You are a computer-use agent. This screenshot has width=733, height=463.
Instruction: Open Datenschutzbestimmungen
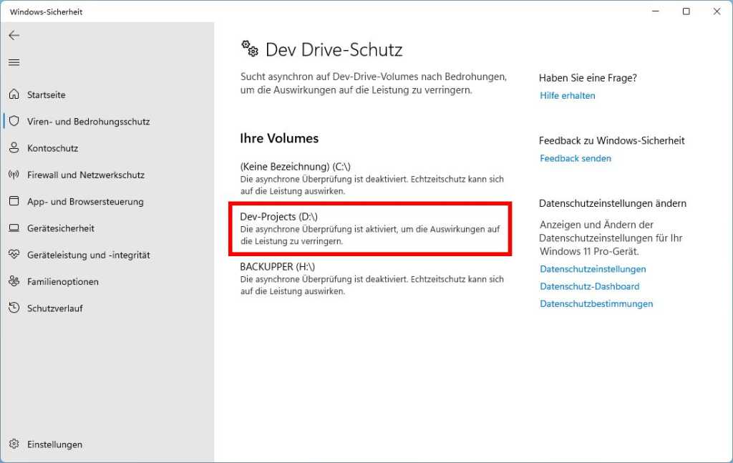pyautogui.click(x=596, y=303)
